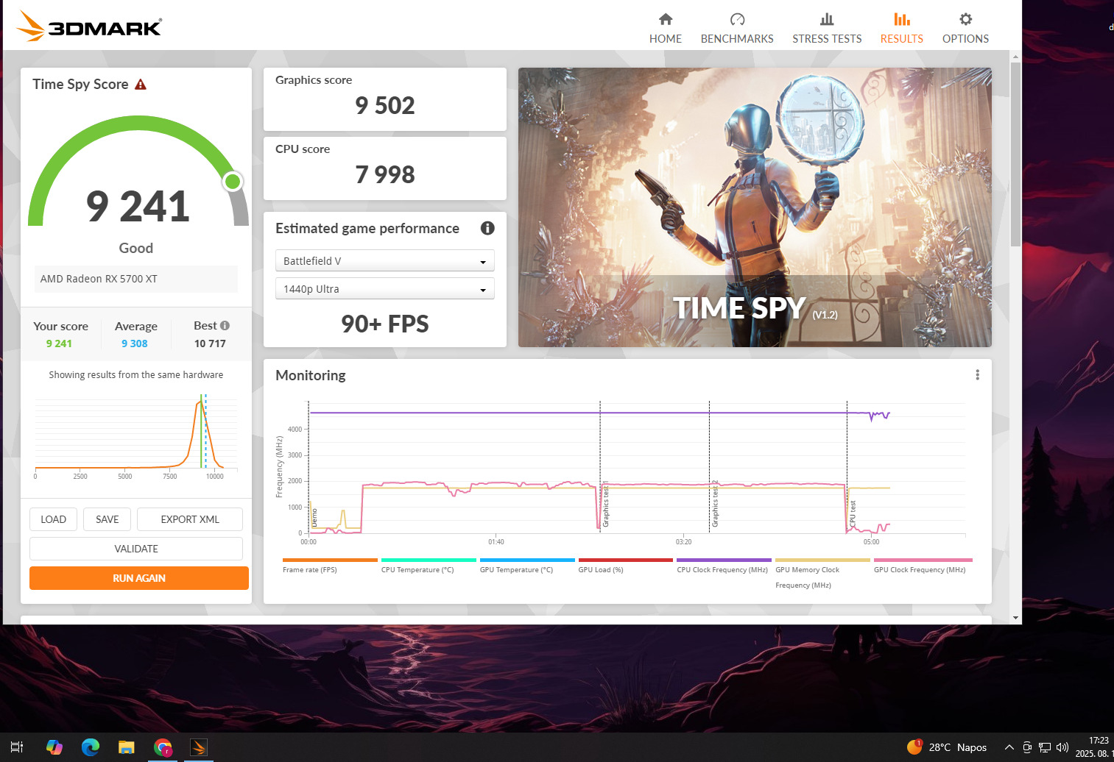The height and width of the screenshot is (762, 1114).
Task: Expand the 1440p Ultra resolution dropdown
Action: 384,289
